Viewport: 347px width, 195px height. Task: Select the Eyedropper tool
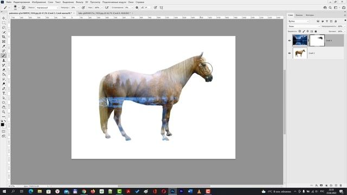pyautogui.click(x=4, y=46)
